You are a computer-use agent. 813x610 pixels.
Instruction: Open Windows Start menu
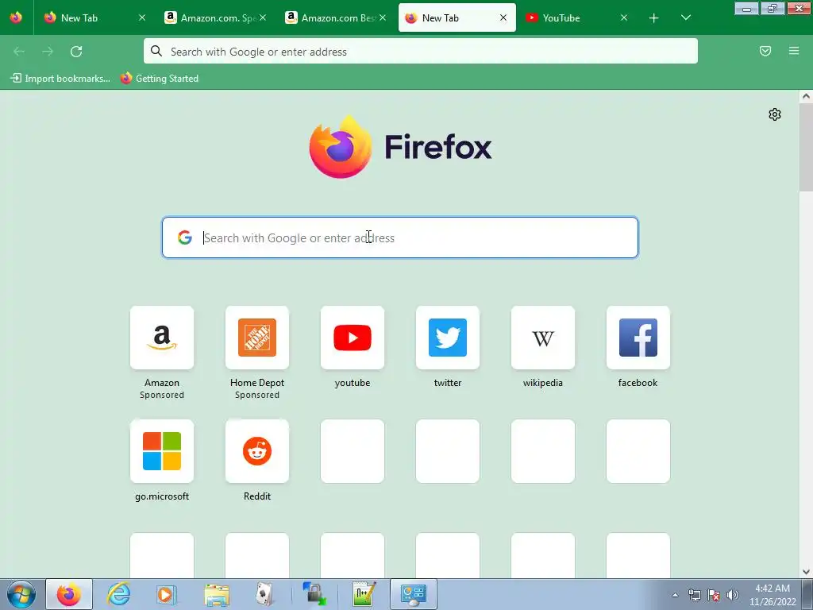coord(21,594)
